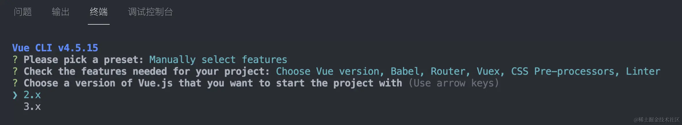Screen dimensions: 682x125
Task: Click the question mark before "Please pick"
Action: coord(15,60)
